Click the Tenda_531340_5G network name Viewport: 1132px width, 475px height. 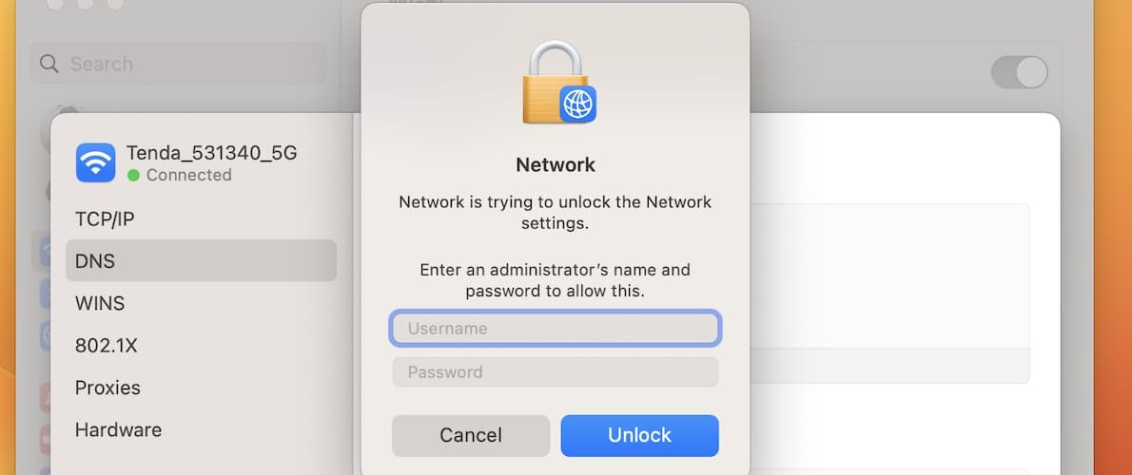pyautogui.click(x=211, y=153)
